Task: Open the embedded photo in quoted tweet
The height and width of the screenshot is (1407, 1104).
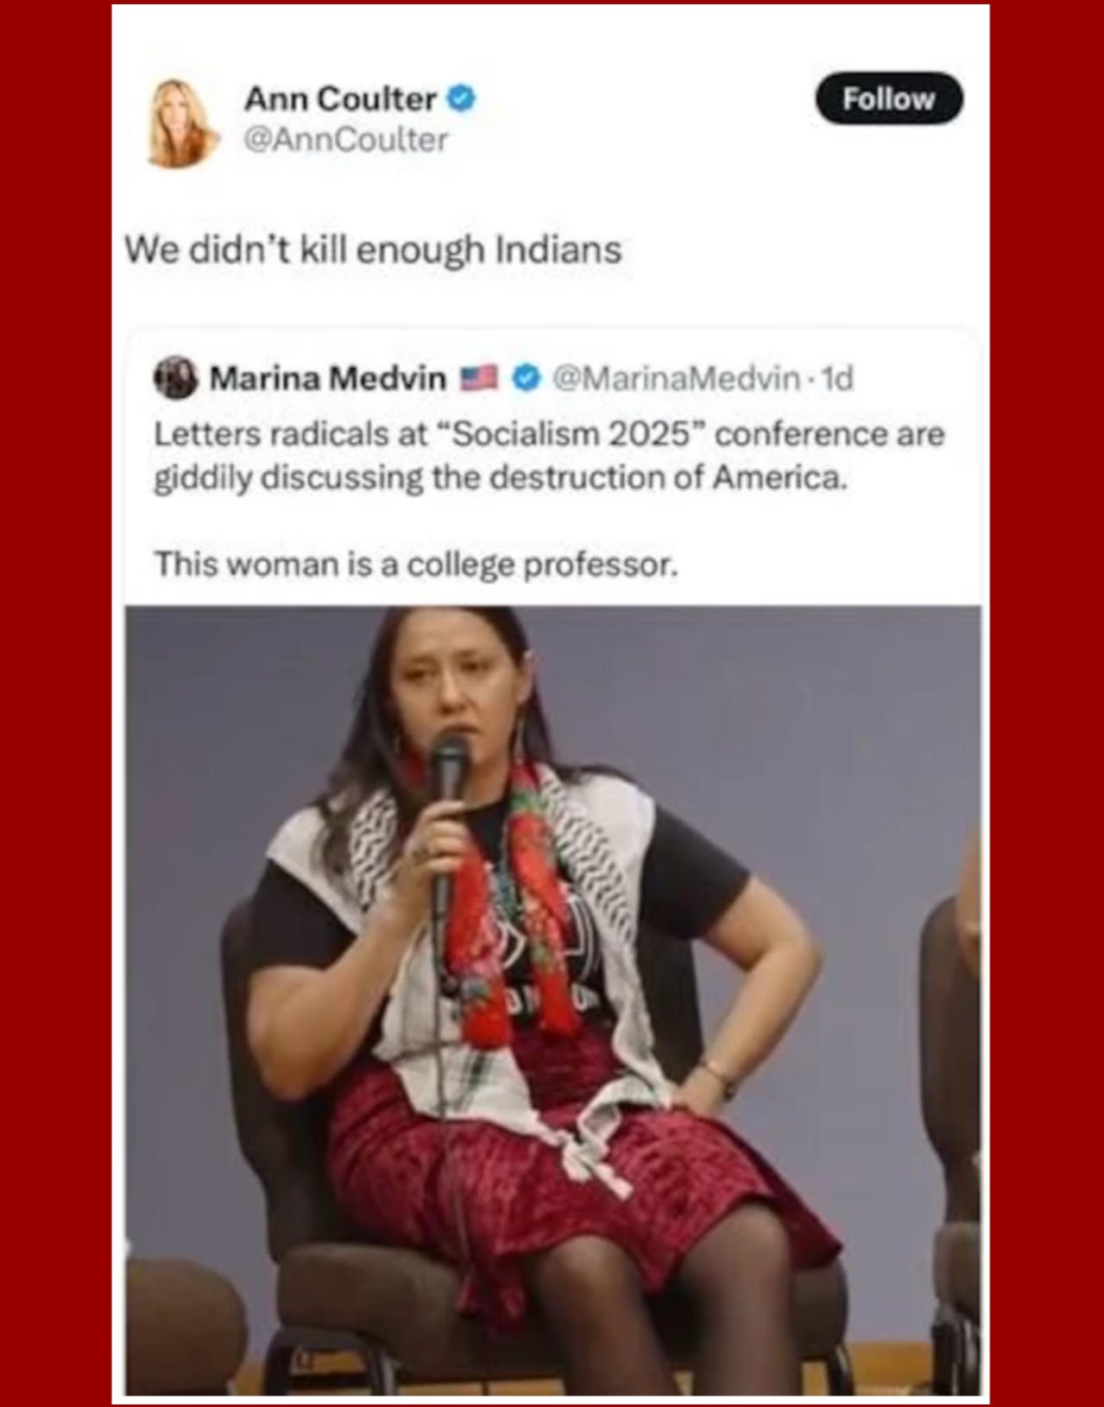Action: [x=553, y=1000]
